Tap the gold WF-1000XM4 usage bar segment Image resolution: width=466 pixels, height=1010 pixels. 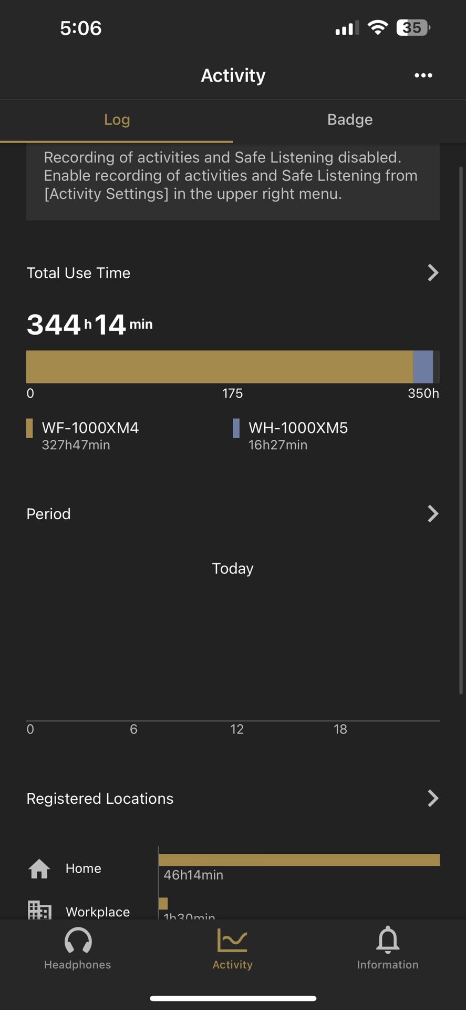point(220,367)
